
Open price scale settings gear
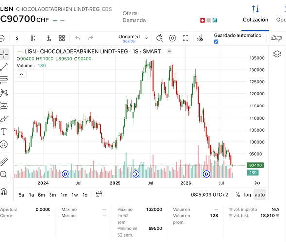[x=257, y=183]
